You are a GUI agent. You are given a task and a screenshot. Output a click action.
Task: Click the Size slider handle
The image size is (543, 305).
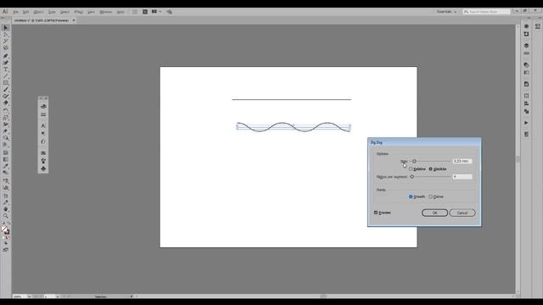[414, 161]
